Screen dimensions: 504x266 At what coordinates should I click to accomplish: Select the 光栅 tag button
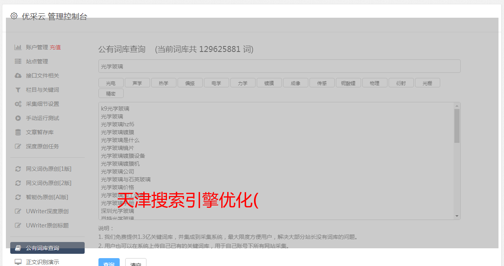[428, 83]
